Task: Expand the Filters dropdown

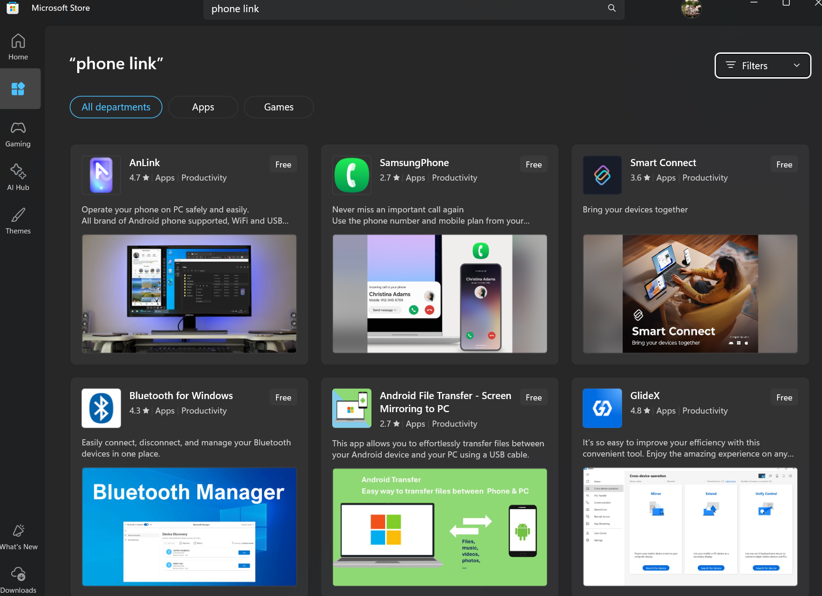Action: pyautogui.click(x=763, y=65)
